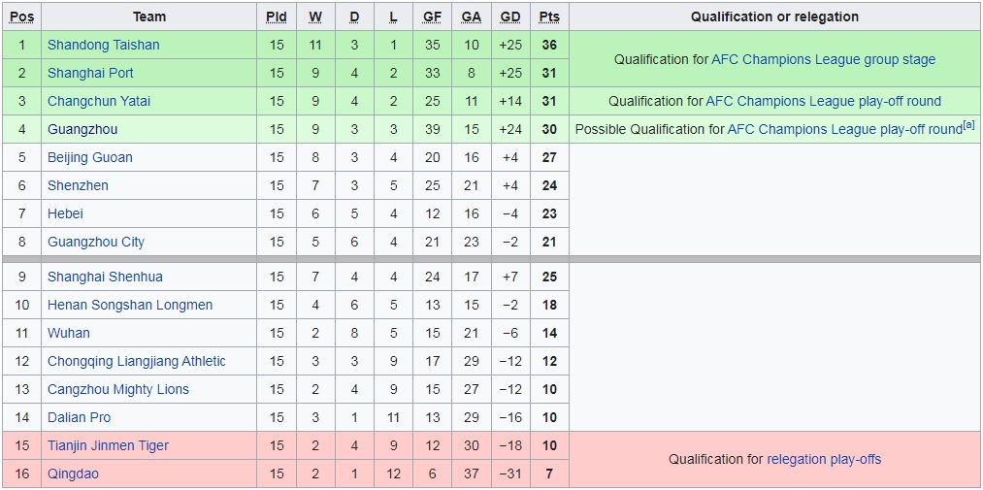Image resolution: width=983 pixels, height=490 pixels.
Task: Open the Qingdao team link
Action: 73,474
